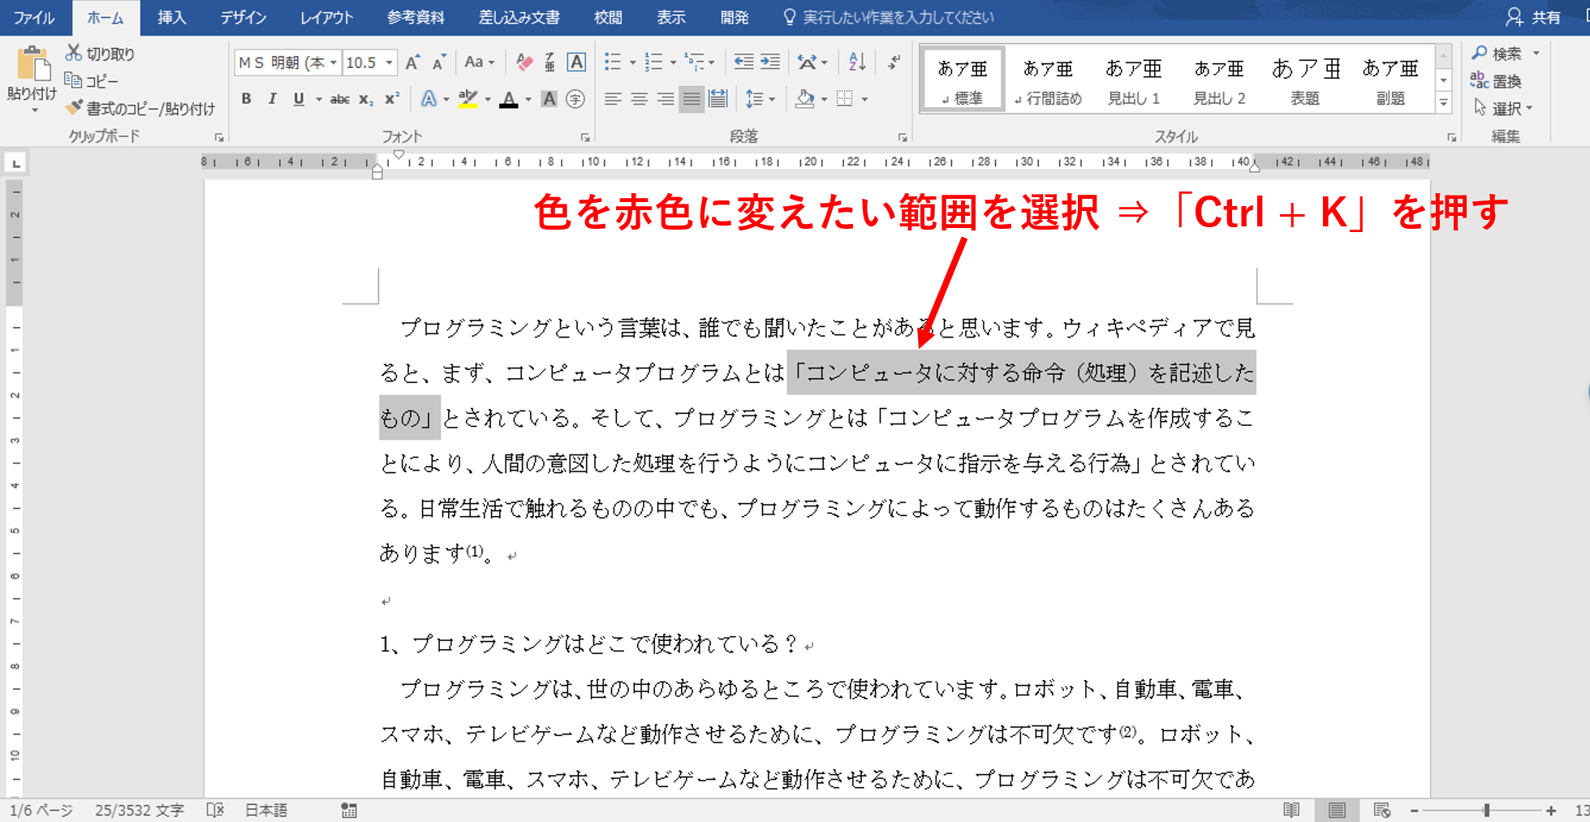Click the numbered list icon
The image size is (1590, 822).
point(653,62)
